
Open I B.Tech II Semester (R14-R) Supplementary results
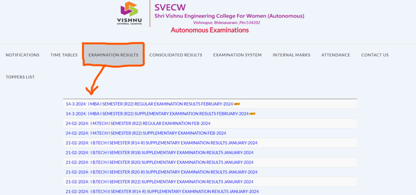[162, 192]
